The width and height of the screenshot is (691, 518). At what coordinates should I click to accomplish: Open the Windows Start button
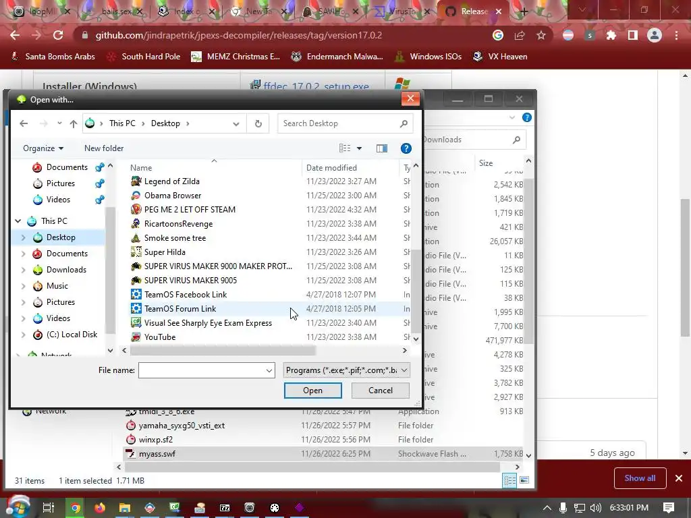click(18, 507)
